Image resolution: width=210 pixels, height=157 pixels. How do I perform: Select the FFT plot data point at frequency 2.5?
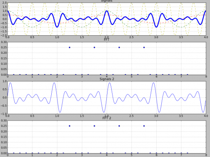[x=70, y=47]
